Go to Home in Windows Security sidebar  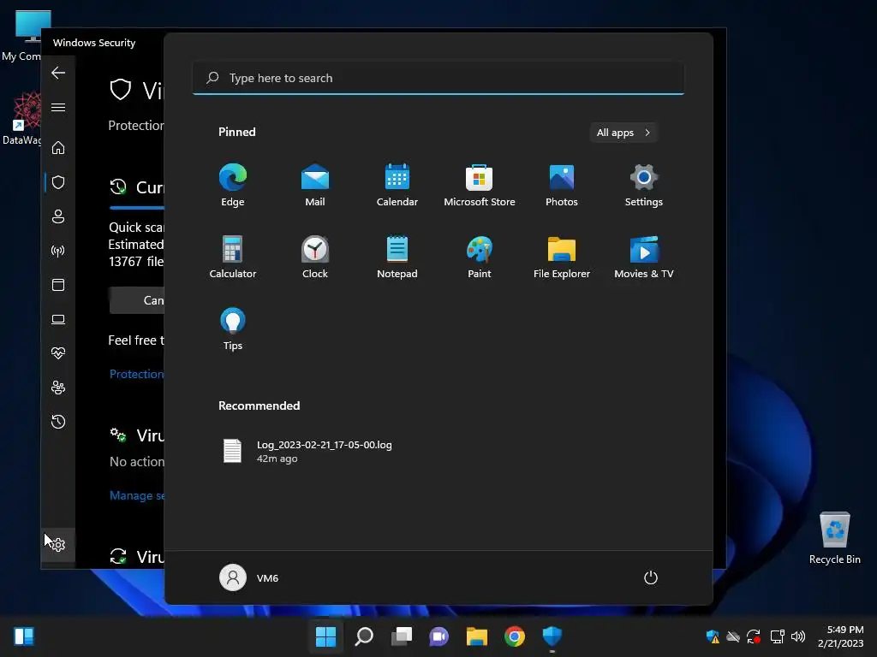click(x=58, y=148)
